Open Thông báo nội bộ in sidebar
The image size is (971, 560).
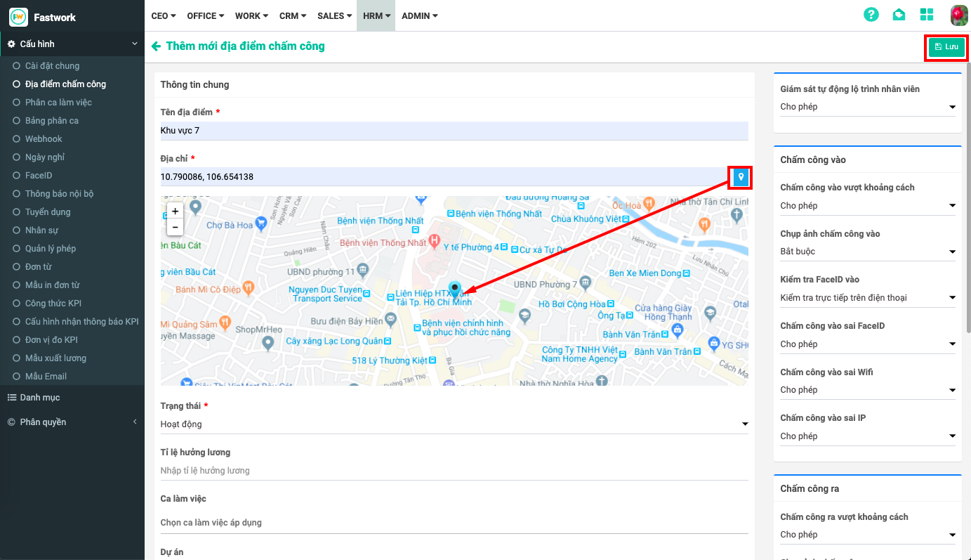pos(59,194)
